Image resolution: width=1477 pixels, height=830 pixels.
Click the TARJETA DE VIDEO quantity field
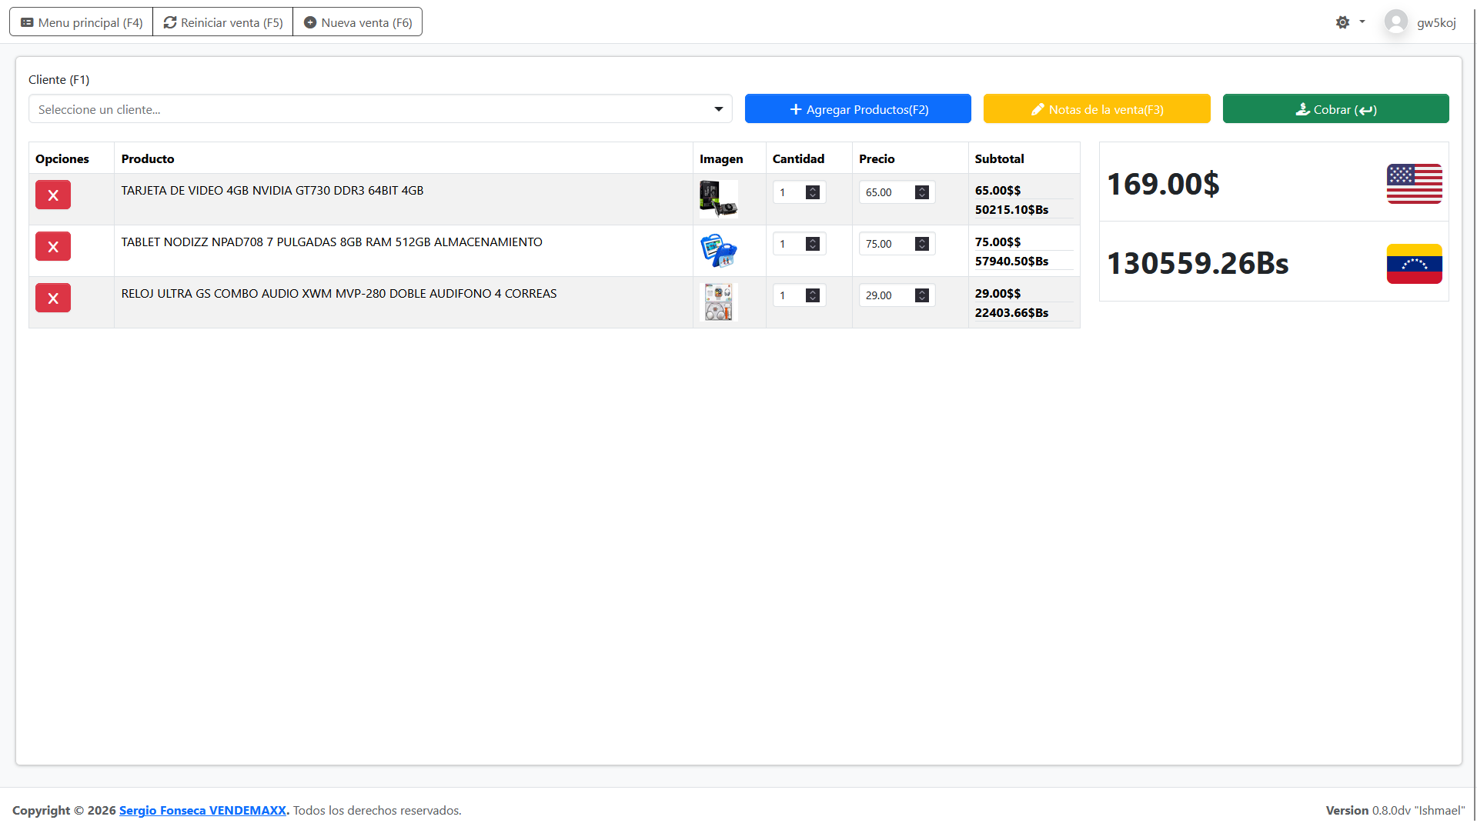pos(799,192)
